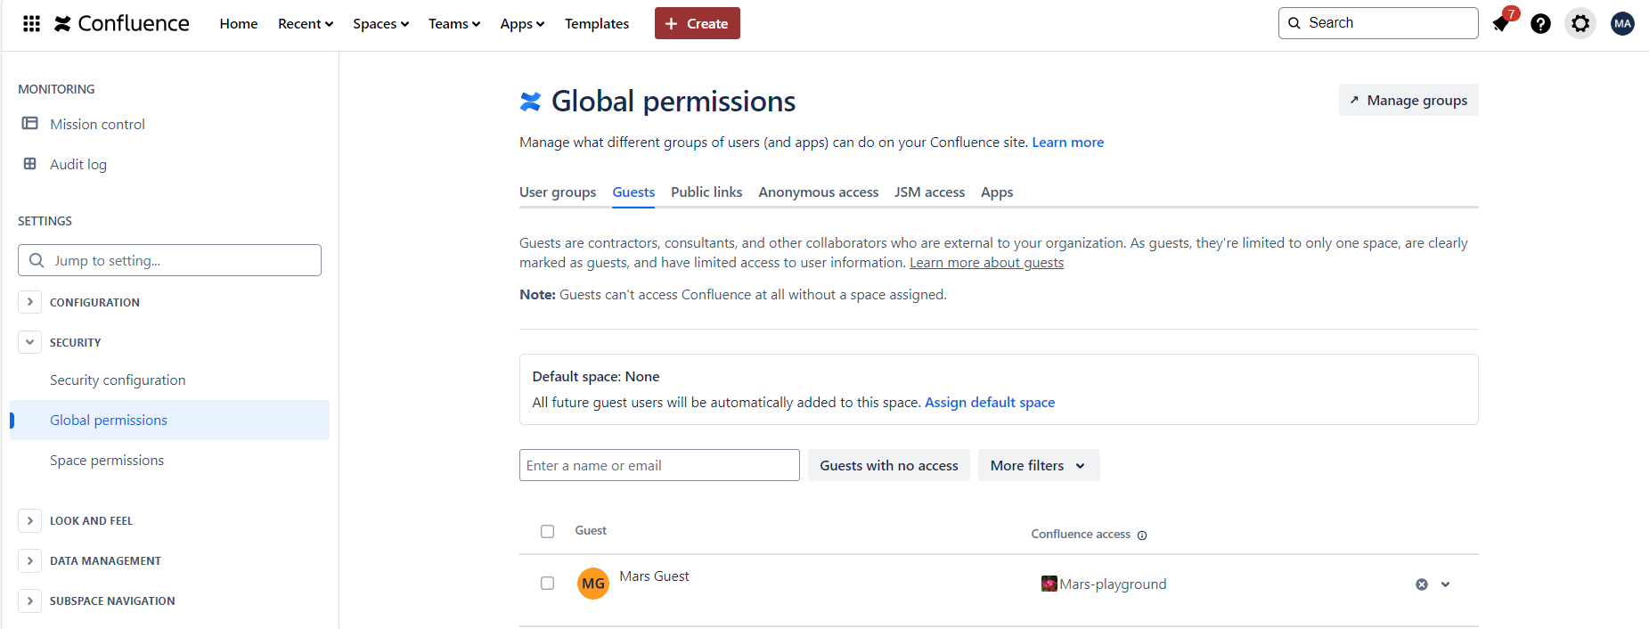Collapse the Security settings section
This screenshot has width=1649, height=629.
coord(29,342)
